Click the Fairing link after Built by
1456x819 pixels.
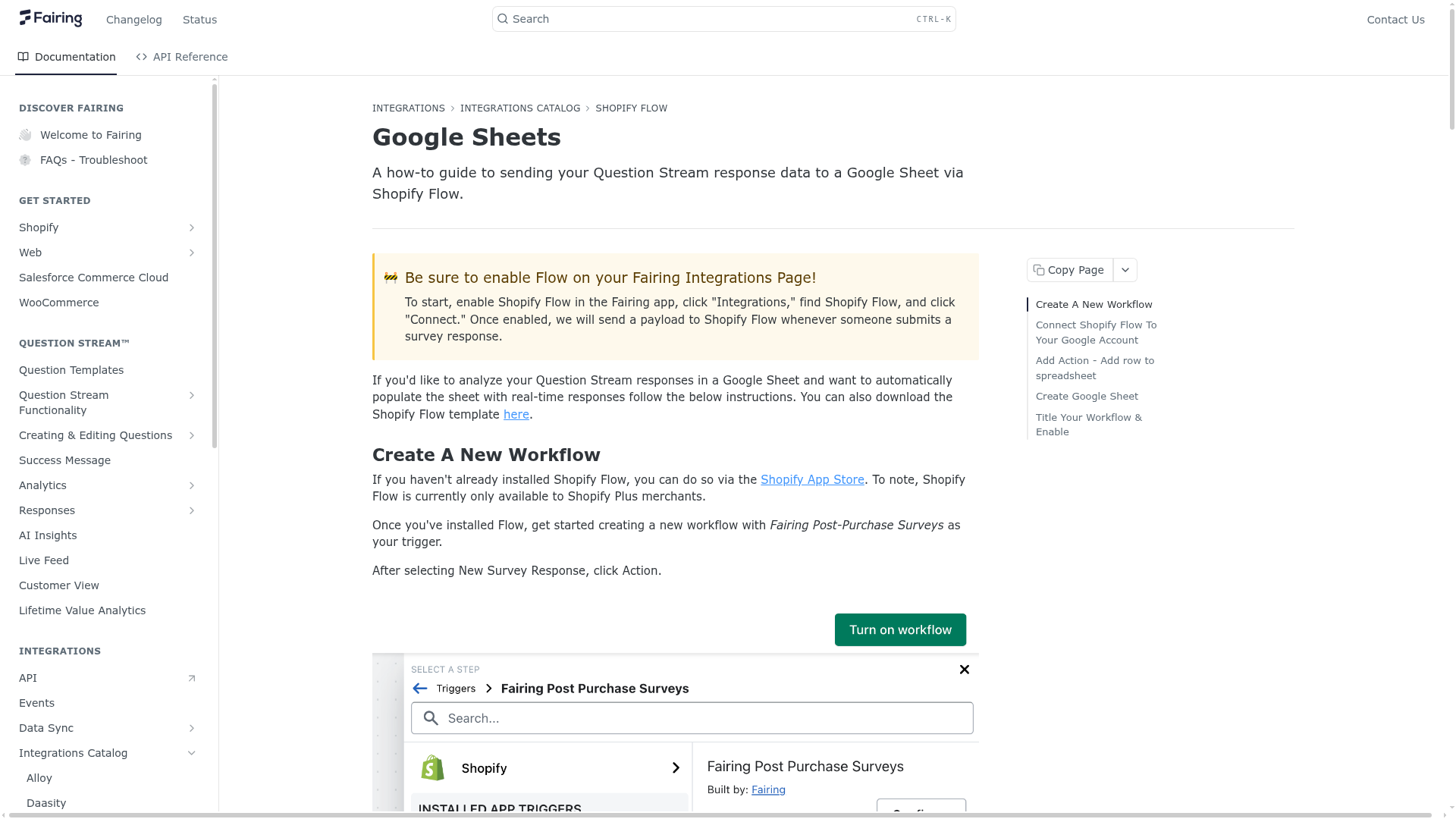(768, 789)
